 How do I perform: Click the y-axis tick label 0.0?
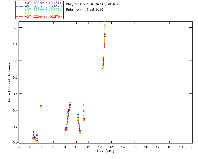coord(15,142)
